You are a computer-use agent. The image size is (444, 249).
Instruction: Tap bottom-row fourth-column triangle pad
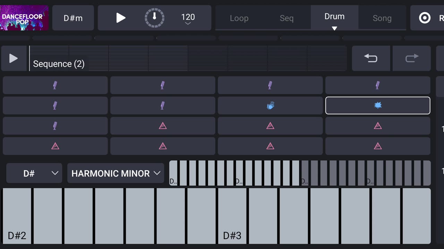[378, 146]
